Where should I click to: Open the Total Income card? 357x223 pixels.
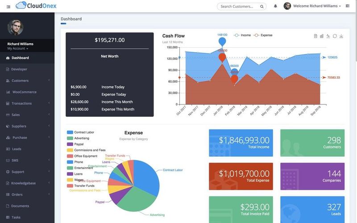click(241, 143)
